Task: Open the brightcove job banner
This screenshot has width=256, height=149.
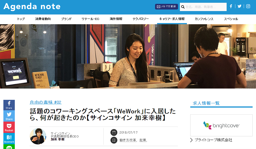Action: (221, 125)
